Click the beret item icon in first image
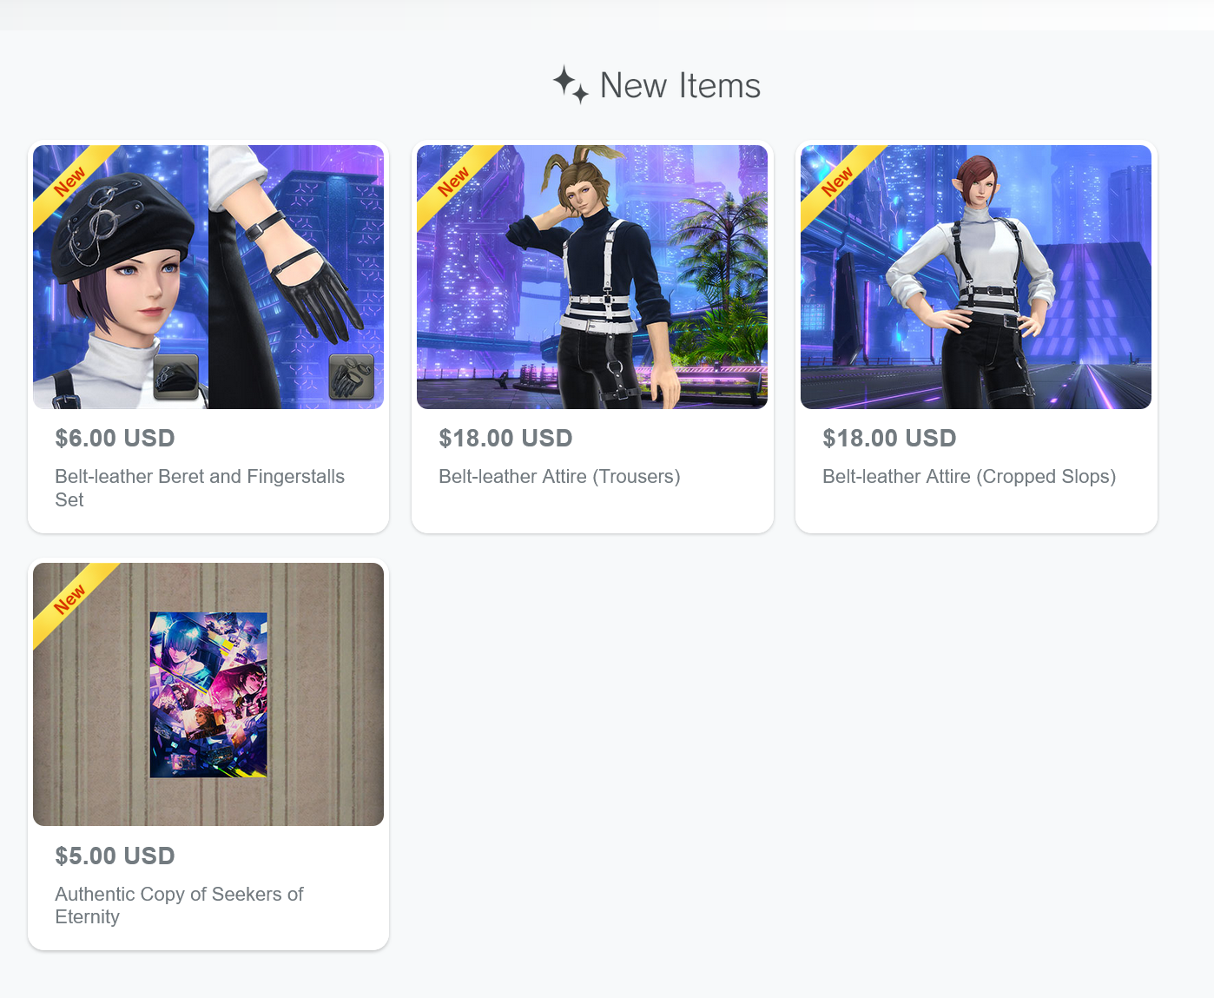The image size is (1214, 998). (176, 377)
